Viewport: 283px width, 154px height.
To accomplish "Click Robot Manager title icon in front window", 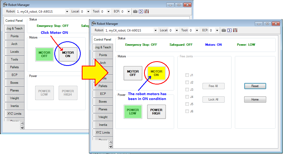I will point(94,24).
